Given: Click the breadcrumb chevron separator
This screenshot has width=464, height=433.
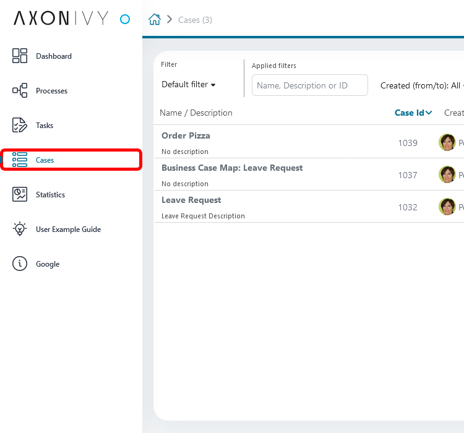Looking at the screenshot, I should [170, 20].
